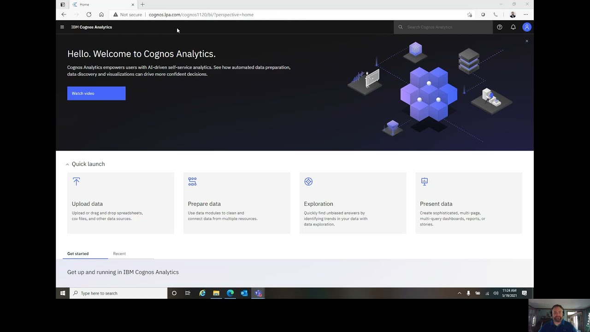Image resolution: width=590 pixels, height=332 pixels.
Task: Click the Watch video button
Action: 96,93
